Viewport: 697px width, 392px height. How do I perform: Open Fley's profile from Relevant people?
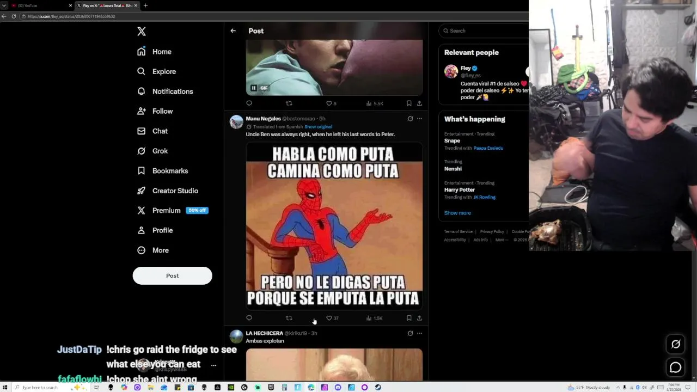(x=465, y=68)
